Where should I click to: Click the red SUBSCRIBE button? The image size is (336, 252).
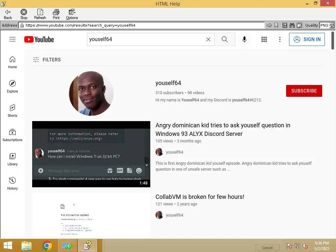(x=304, y=91)
